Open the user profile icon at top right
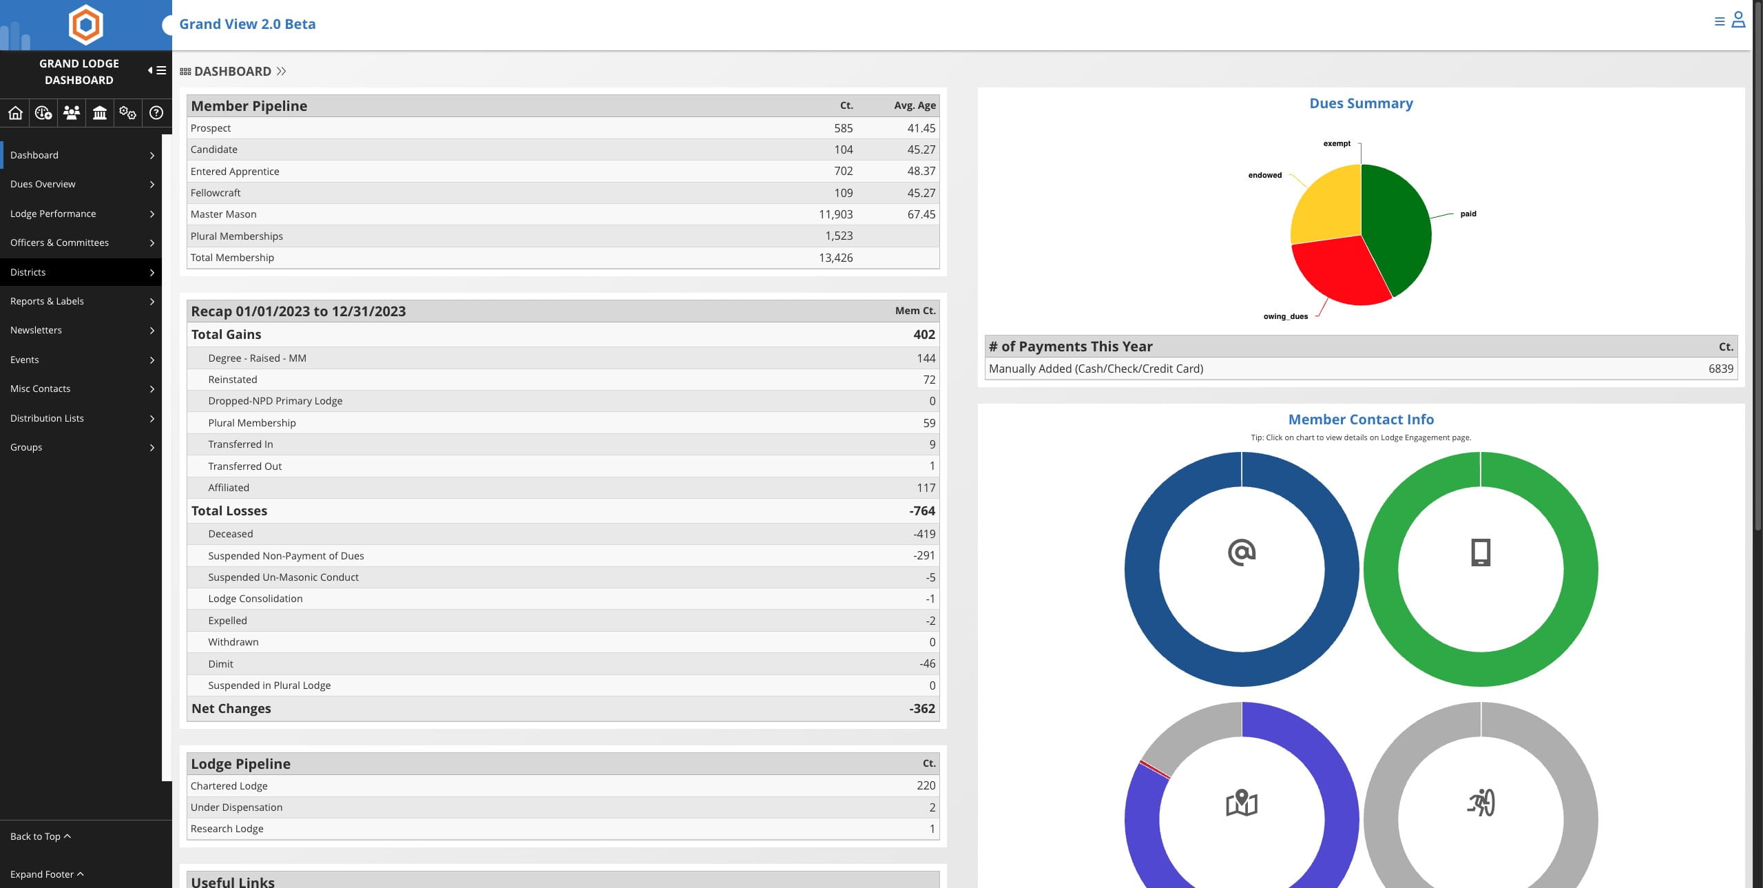1763x888 pixels. click(x=1738, y=20)
